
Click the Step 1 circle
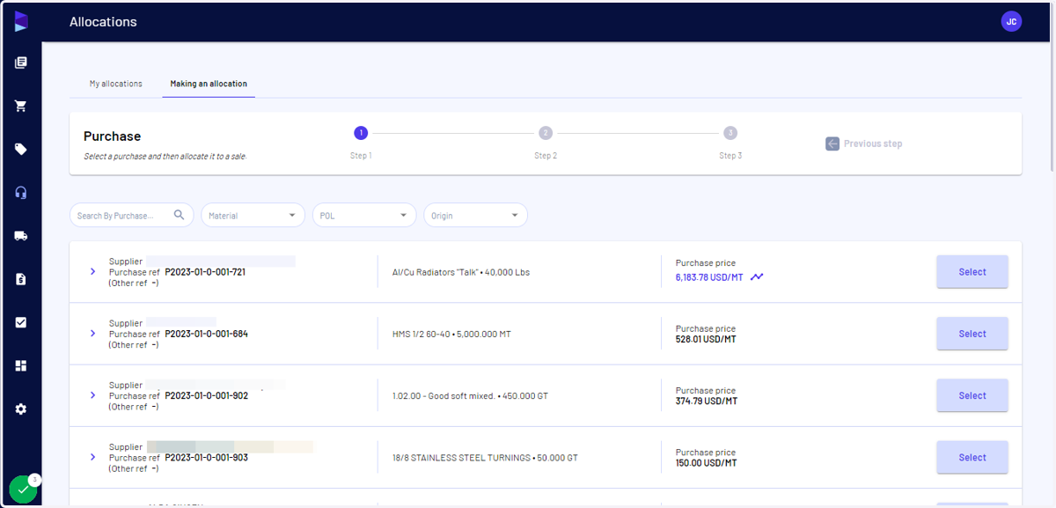(x=361, y=133)
